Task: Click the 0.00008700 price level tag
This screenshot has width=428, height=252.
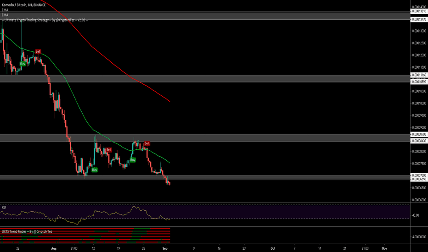Action: [419, 134]
